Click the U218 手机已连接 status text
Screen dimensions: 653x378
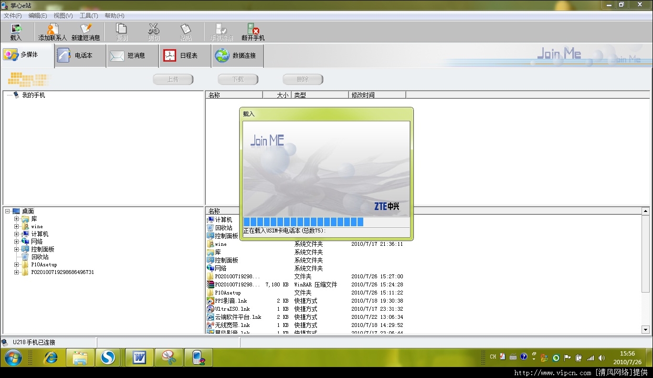[34, 342]
